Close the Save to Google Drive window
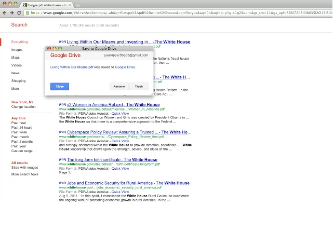 click(x=49, y=48)
